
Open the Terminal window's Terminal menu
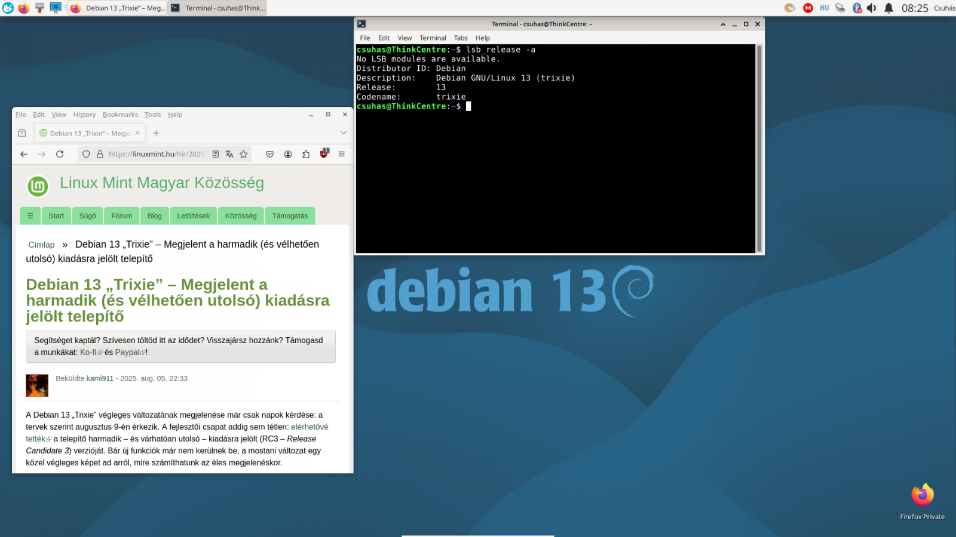(x=433, y=38)
